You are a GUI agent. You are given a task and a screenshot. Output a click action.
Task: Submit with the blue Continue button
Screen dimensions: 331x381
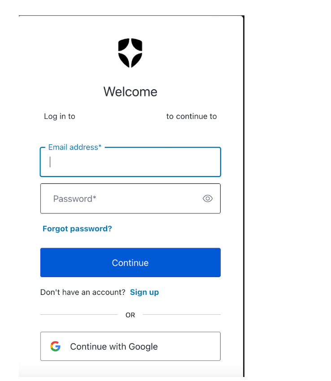(131, 262)
